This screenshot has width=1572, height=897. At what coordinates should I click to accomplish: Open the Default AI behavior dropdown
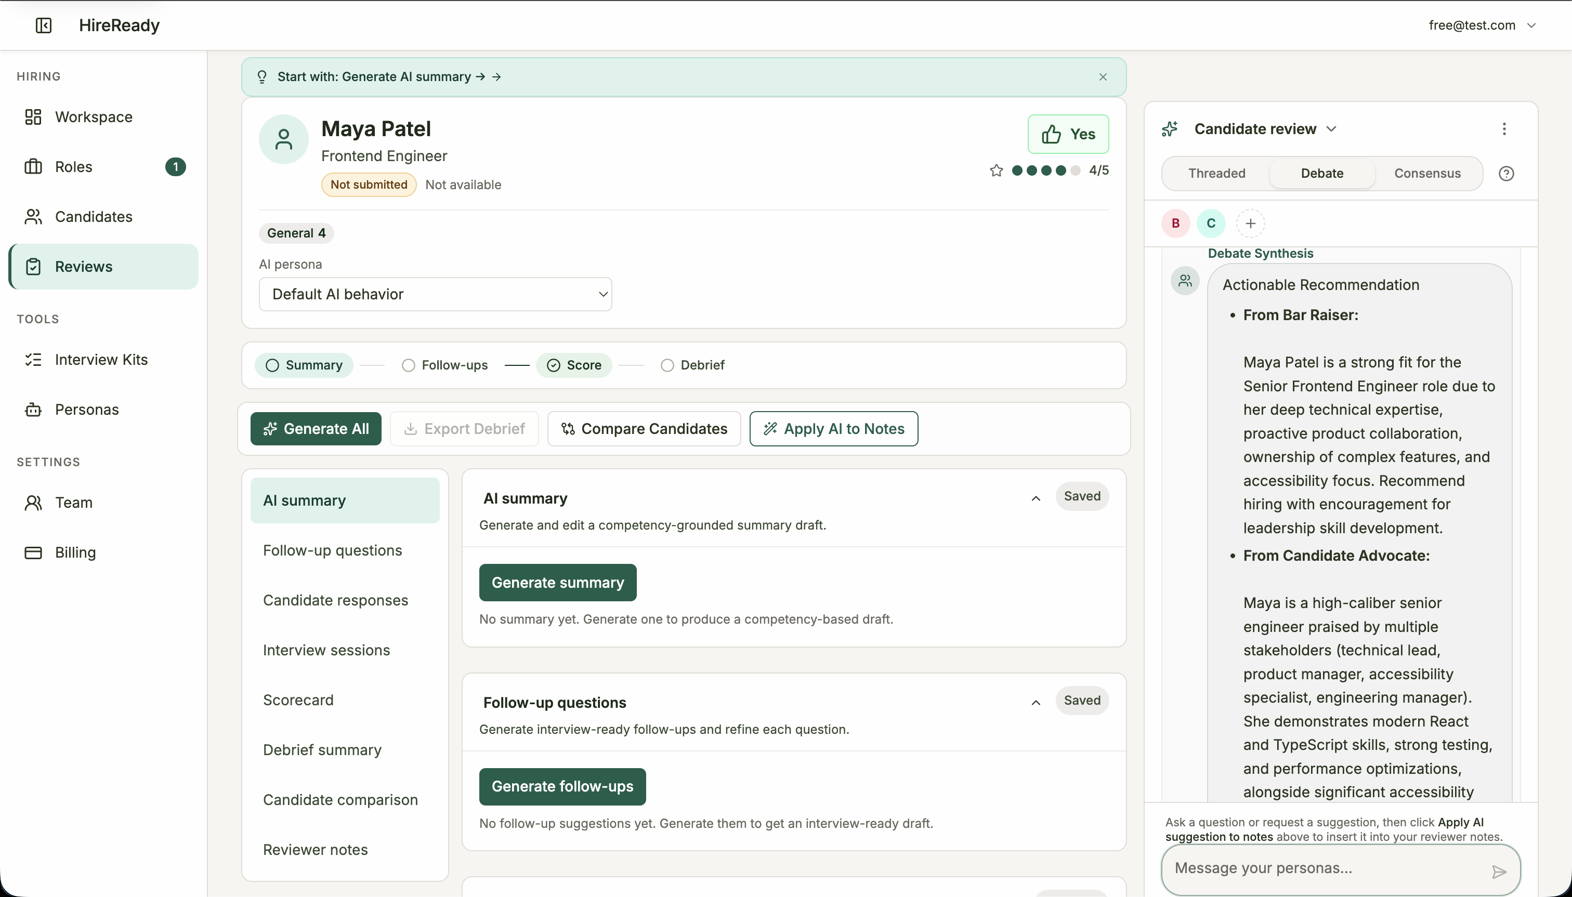[435, 294]
